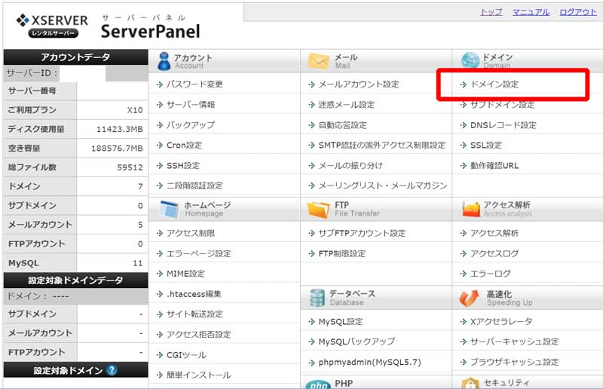Open パスワード変更 link

coord(194,84)
